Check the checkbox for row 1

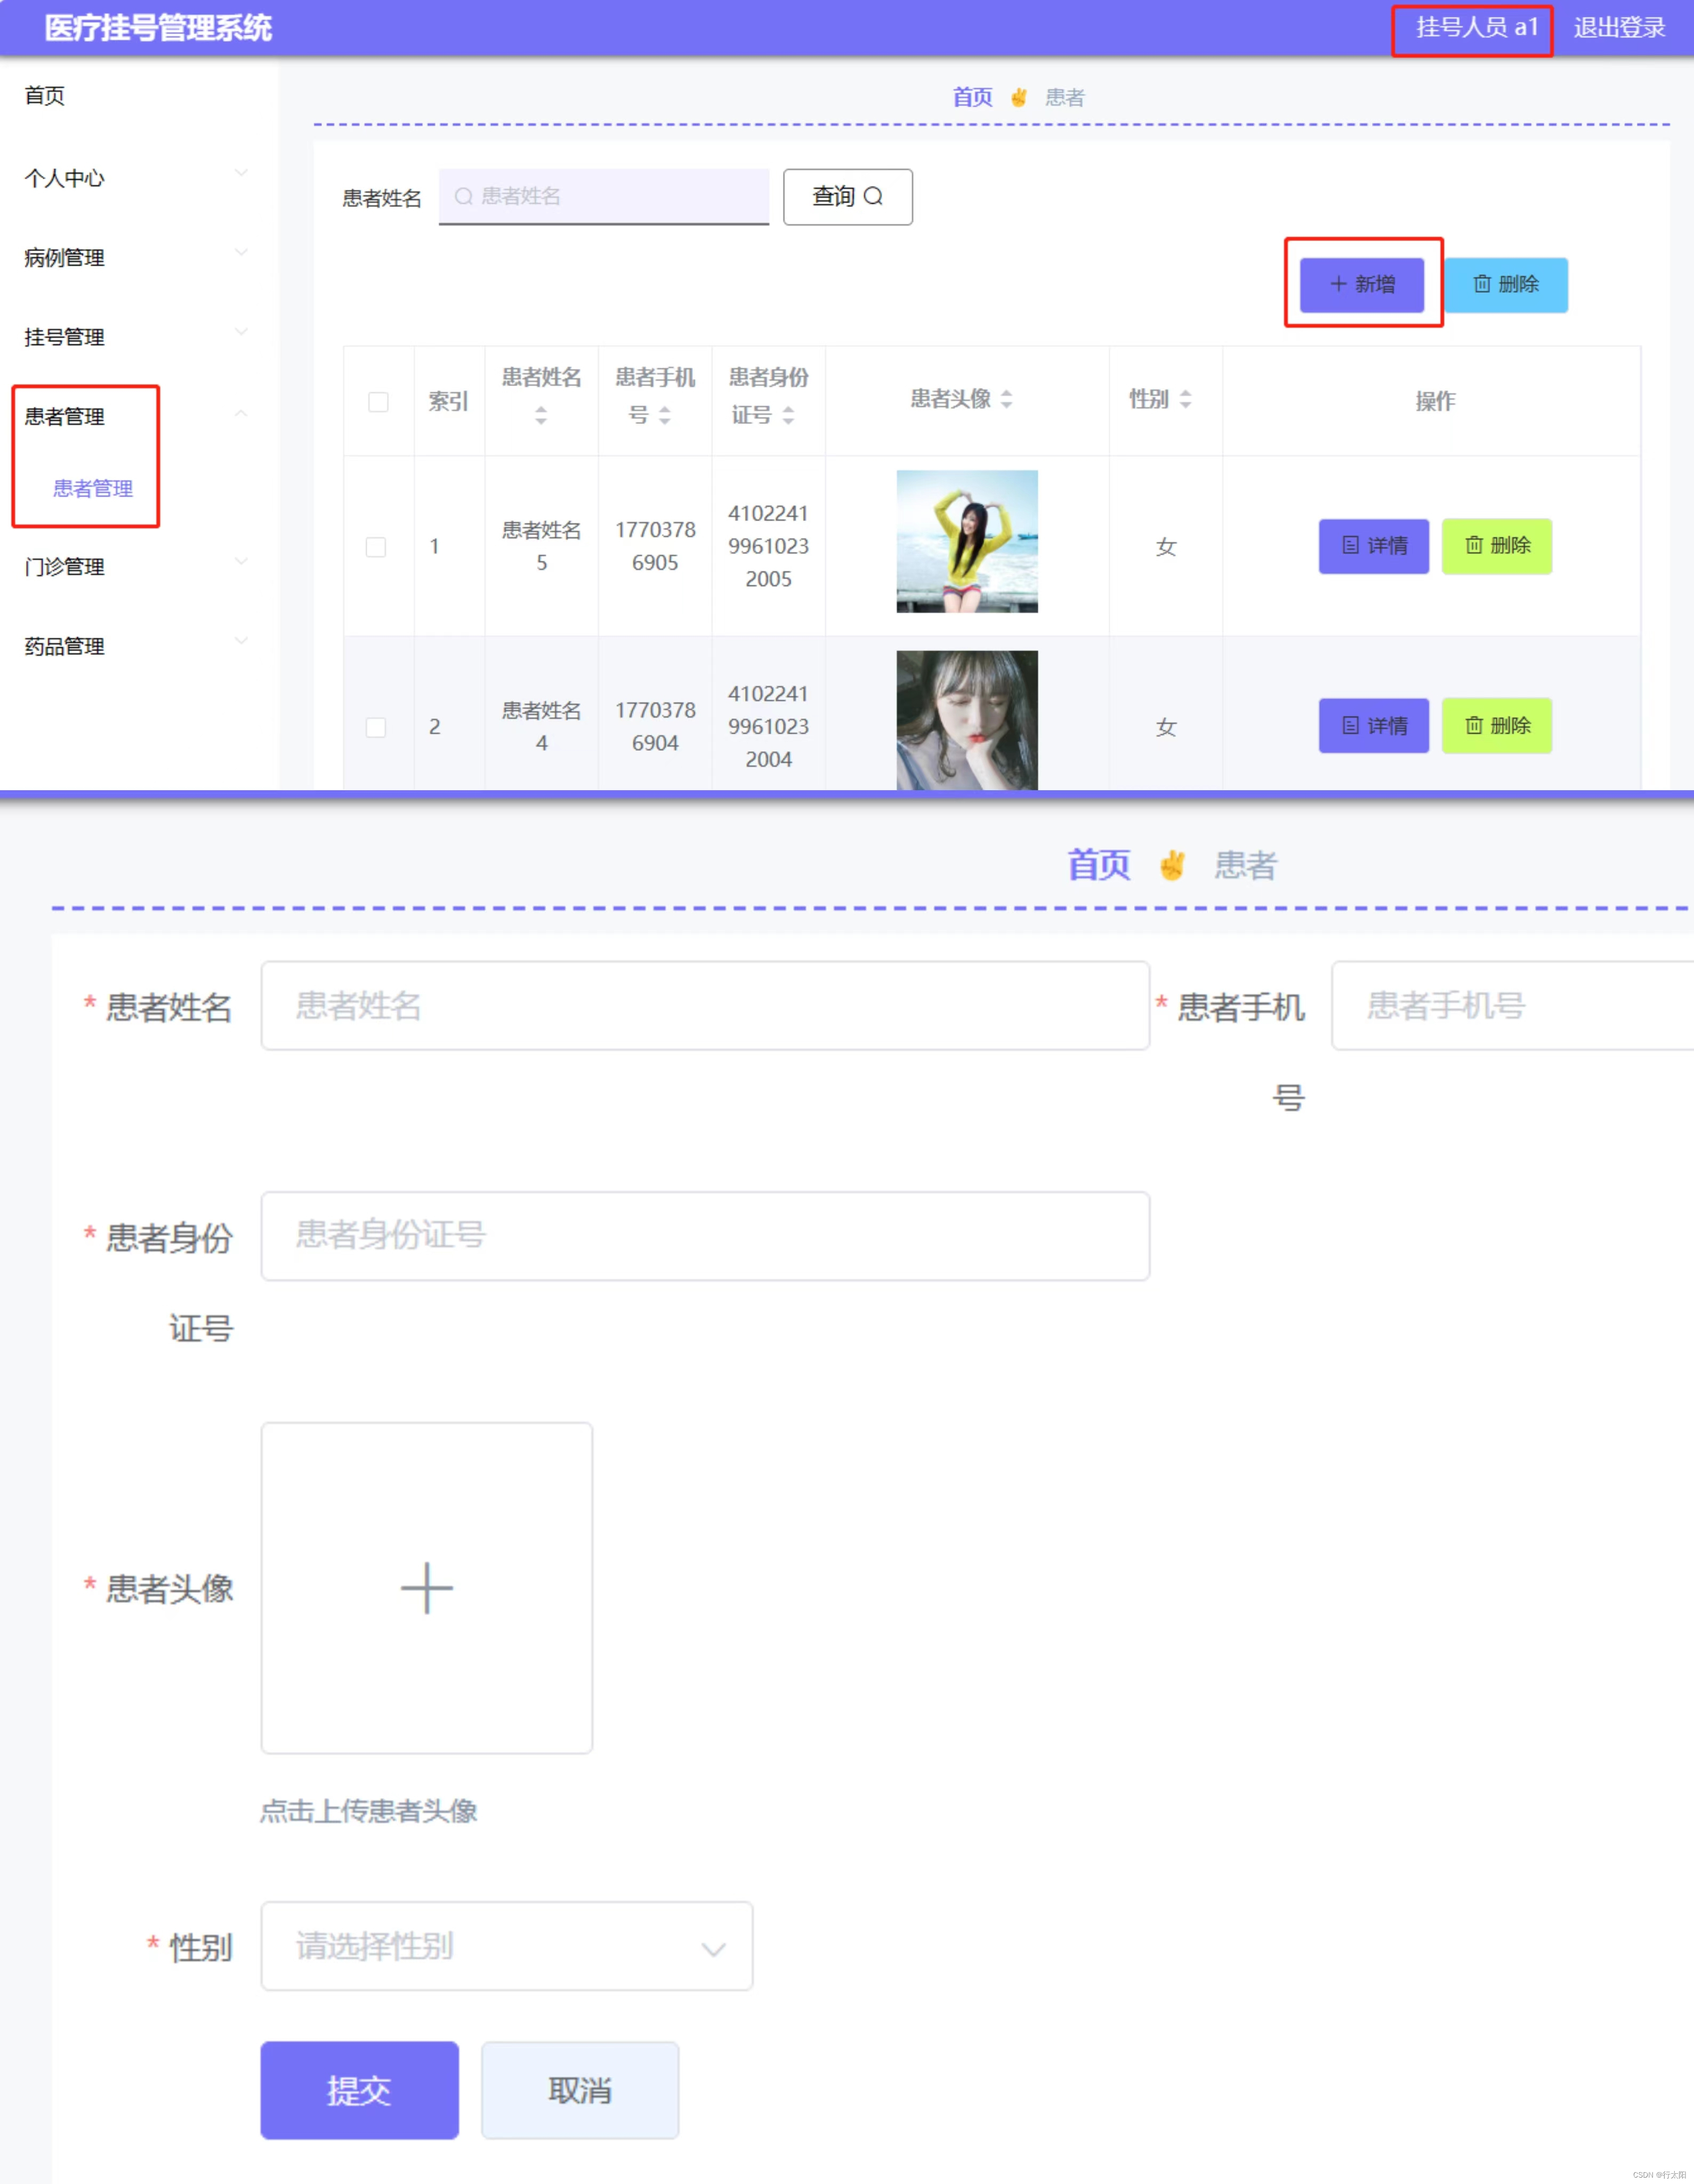376,547
